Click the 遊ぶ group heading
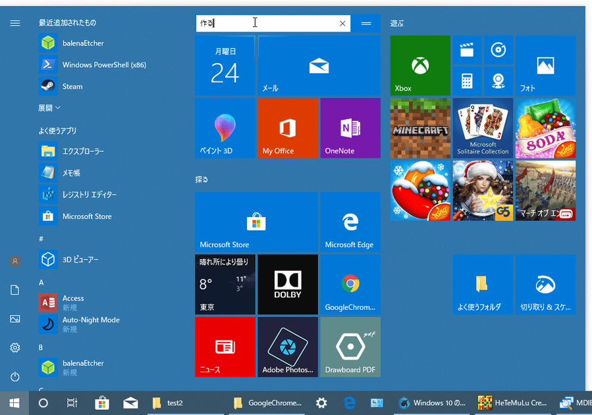592x415 pixels. pos(397,24)
